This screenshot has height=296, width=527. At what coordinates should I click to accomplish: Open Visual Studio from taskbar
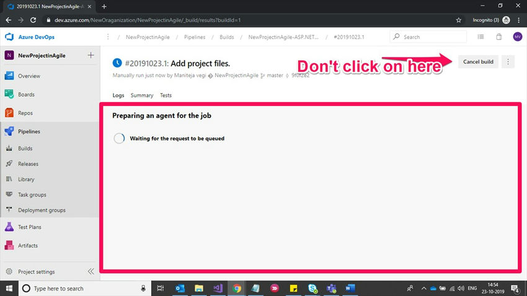point(218,289)
